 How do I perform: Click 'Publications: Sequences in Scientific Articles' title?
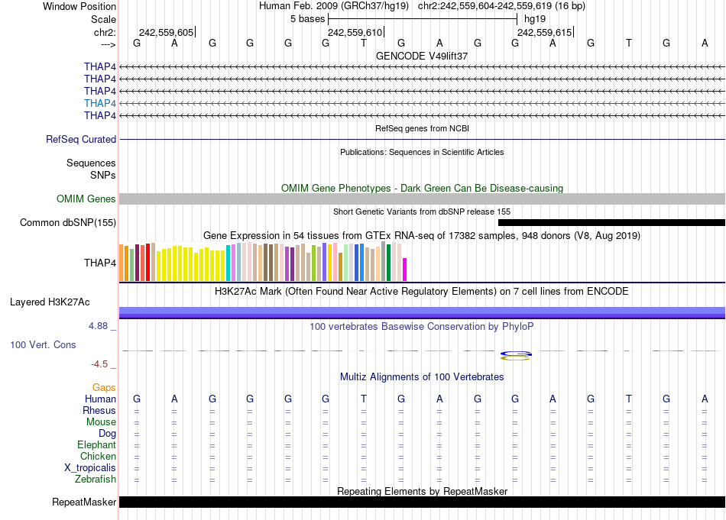pyautogui.click(x=422, y=152)
